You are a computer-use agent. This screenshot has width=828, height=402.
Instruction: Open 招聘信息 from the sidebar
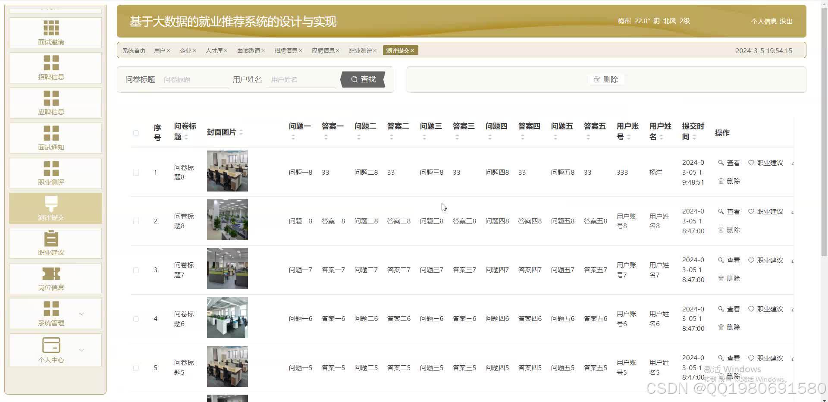pos(51,68)
